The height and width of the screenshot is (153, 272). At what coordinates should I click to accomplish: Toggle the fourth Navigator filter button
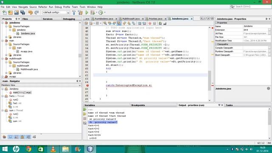pos(23,137)
